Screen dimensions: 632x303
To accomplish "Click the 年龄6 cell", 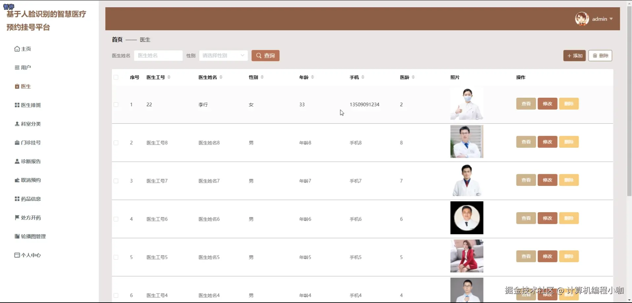I will 305,219.
